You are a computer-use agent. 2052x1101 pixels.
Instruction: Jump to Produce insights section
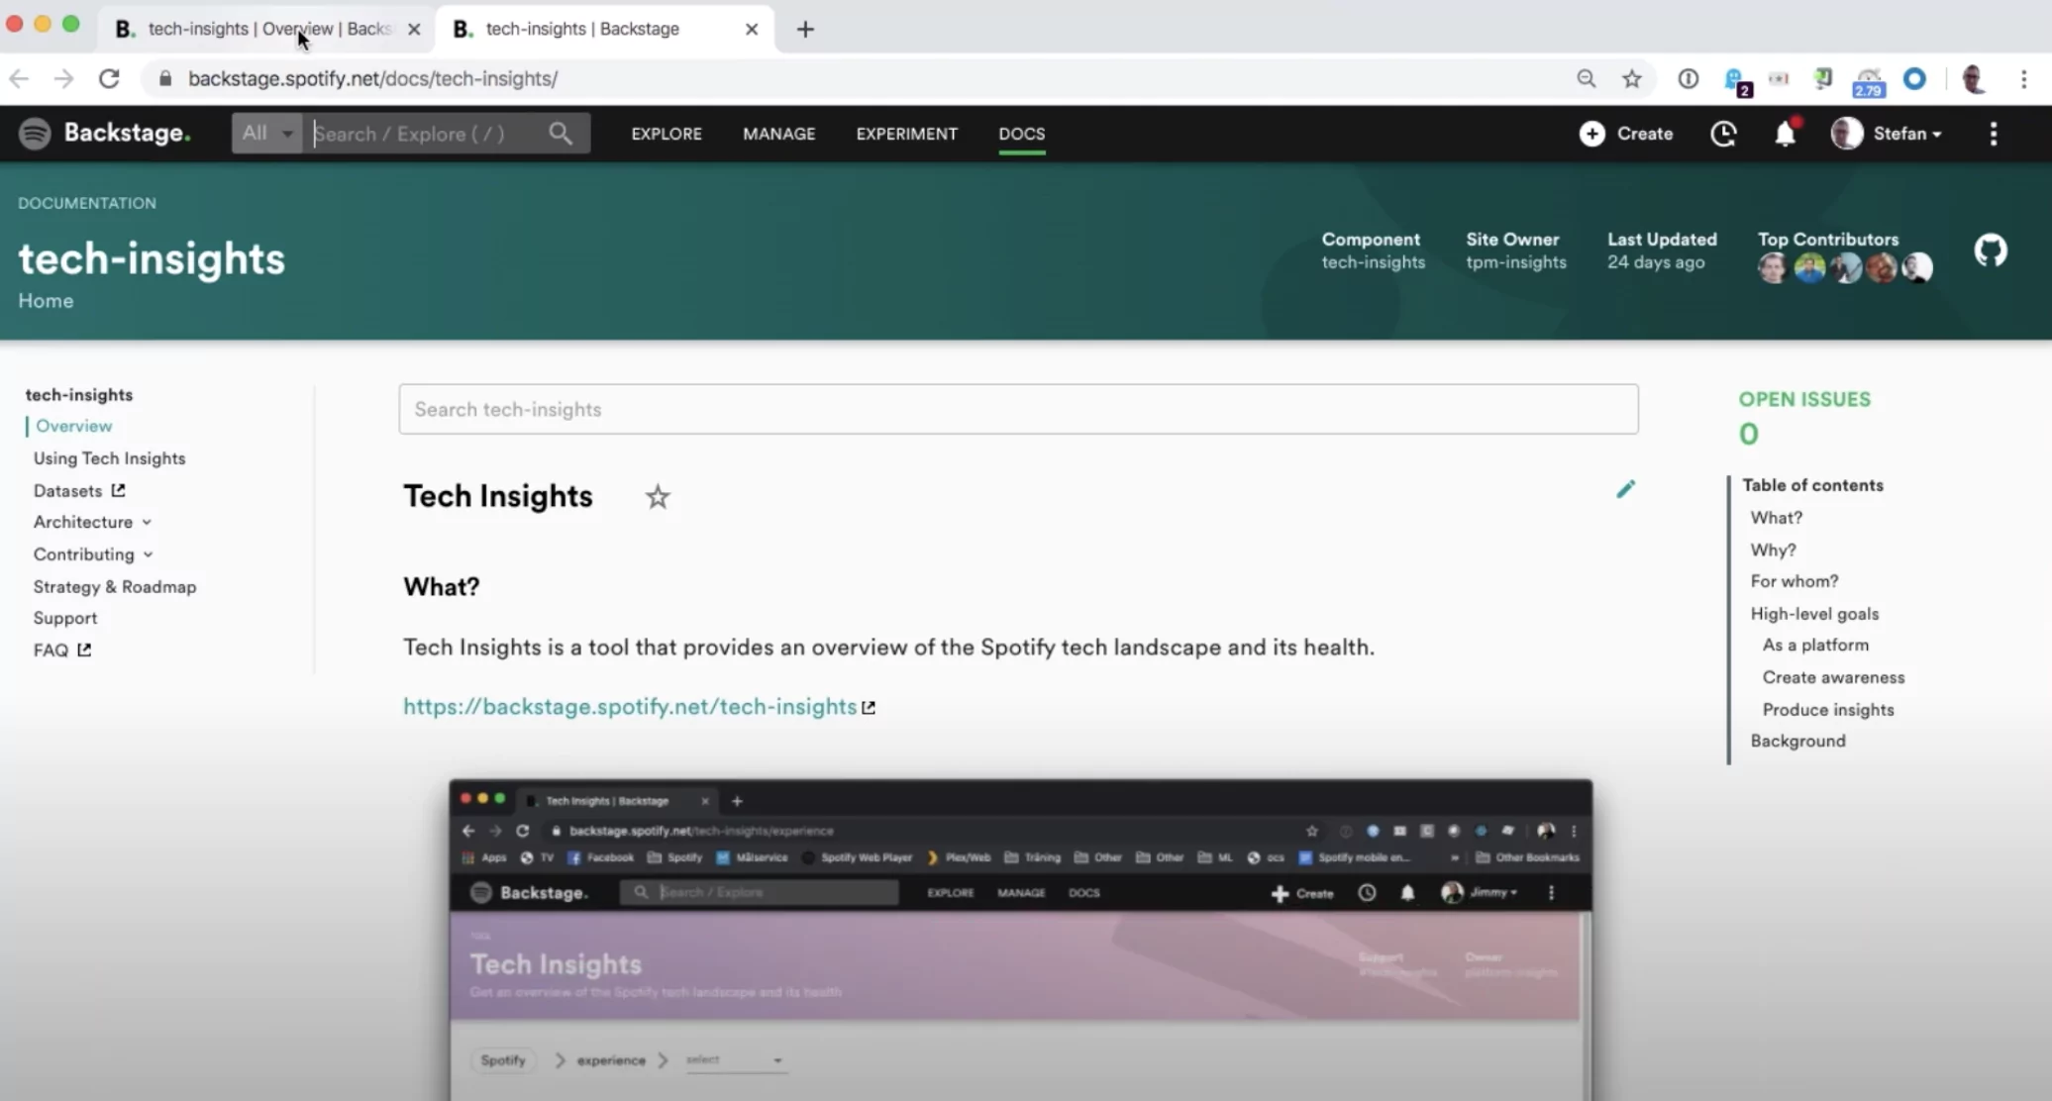pos(1828,710)
